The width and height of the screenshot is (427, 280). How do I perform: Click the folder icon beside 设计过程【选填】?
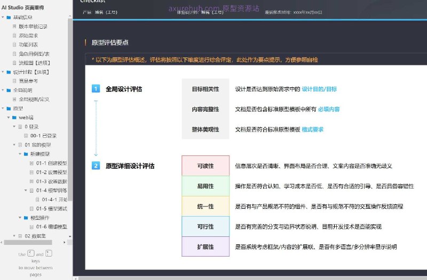[9, 72]
